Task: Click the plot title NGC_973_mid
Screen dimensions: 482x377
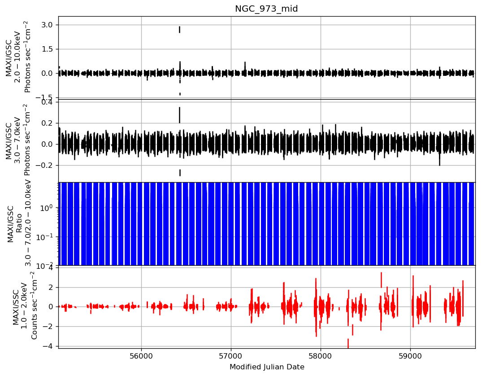Action: point(266,9)
